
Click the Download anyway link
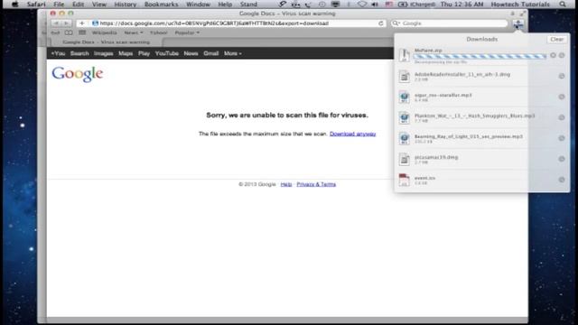pos(353,134)
